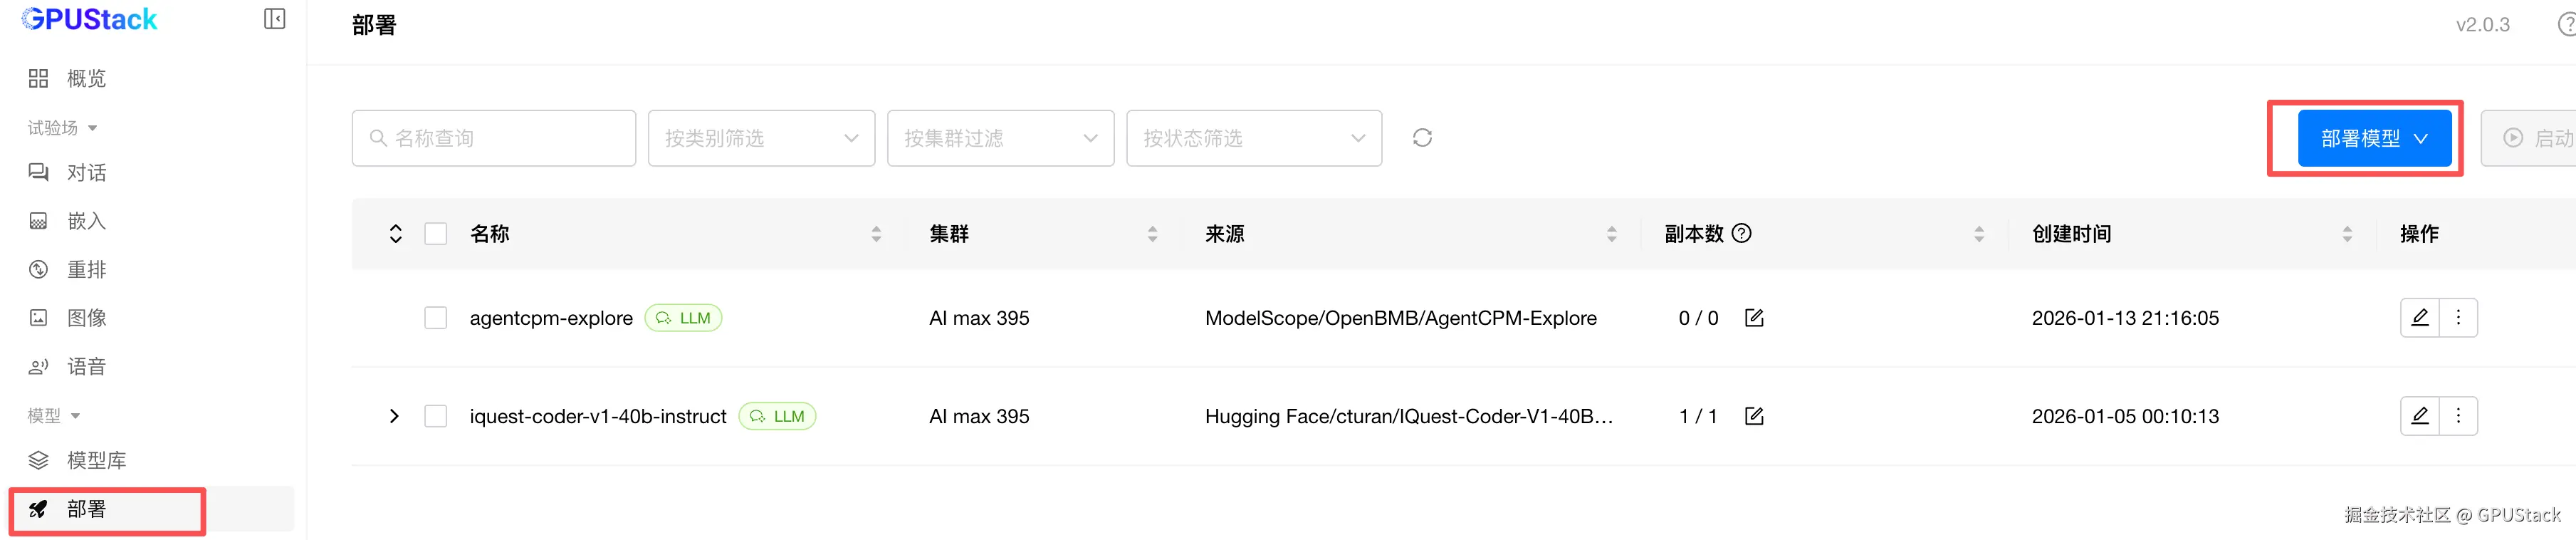The height and width of the screenshot is (540, 2576).
Task: Edit replicas count for iquest-coder-v1-40b-instruct
Action: (x=1754, y=416)
